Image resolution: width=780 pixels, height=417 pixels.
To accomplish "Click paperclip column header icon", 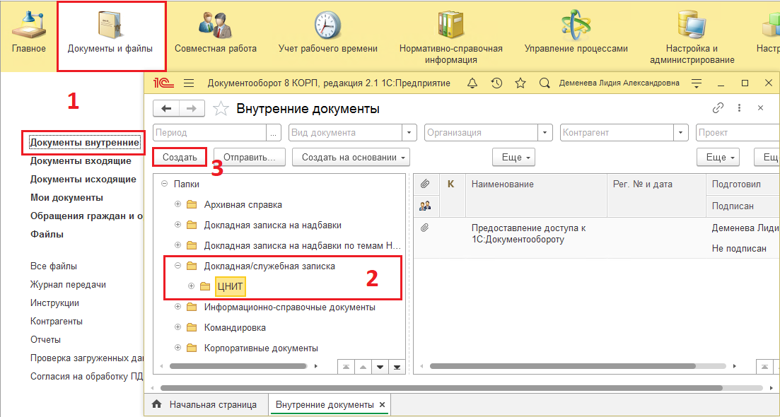I will (425, 184).
